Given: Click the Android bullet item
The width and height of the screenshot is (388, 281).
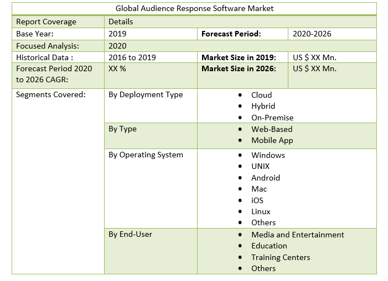Looking at the screenshot, I should [x=266, y=178].
